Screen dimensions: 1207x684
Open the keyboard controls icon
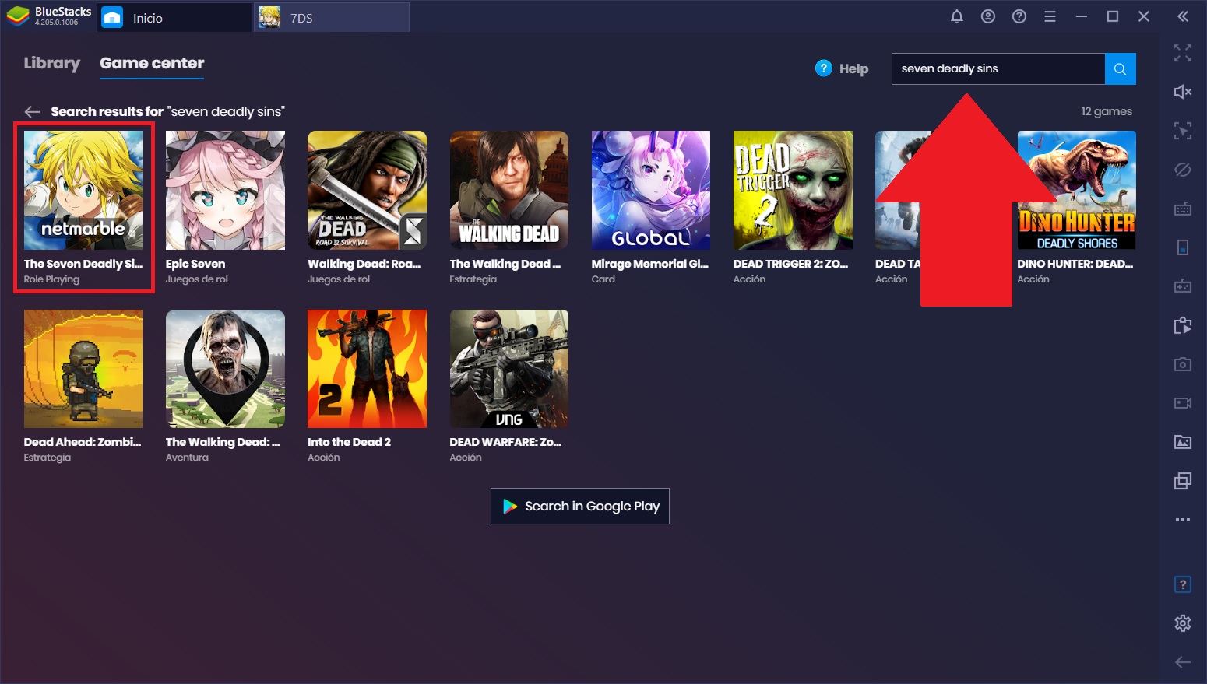1183,209
